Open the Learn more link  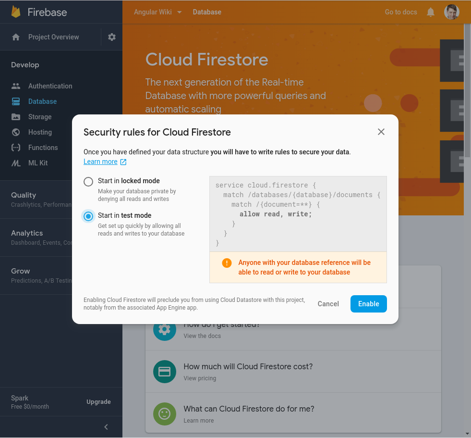(101, 162)
